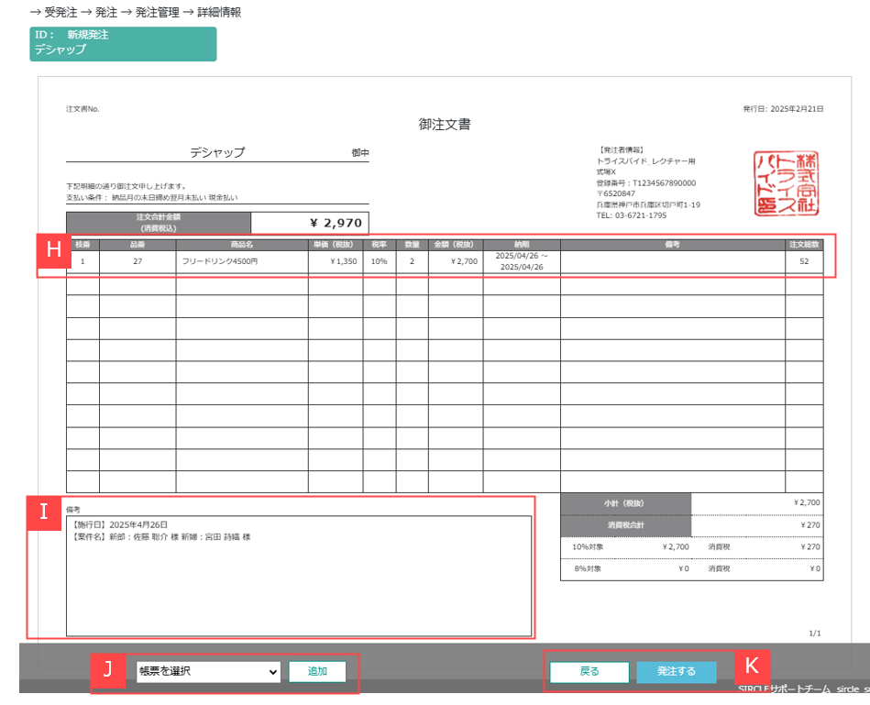
Task: Click the red H annotation marker
Action: [54, 251]
